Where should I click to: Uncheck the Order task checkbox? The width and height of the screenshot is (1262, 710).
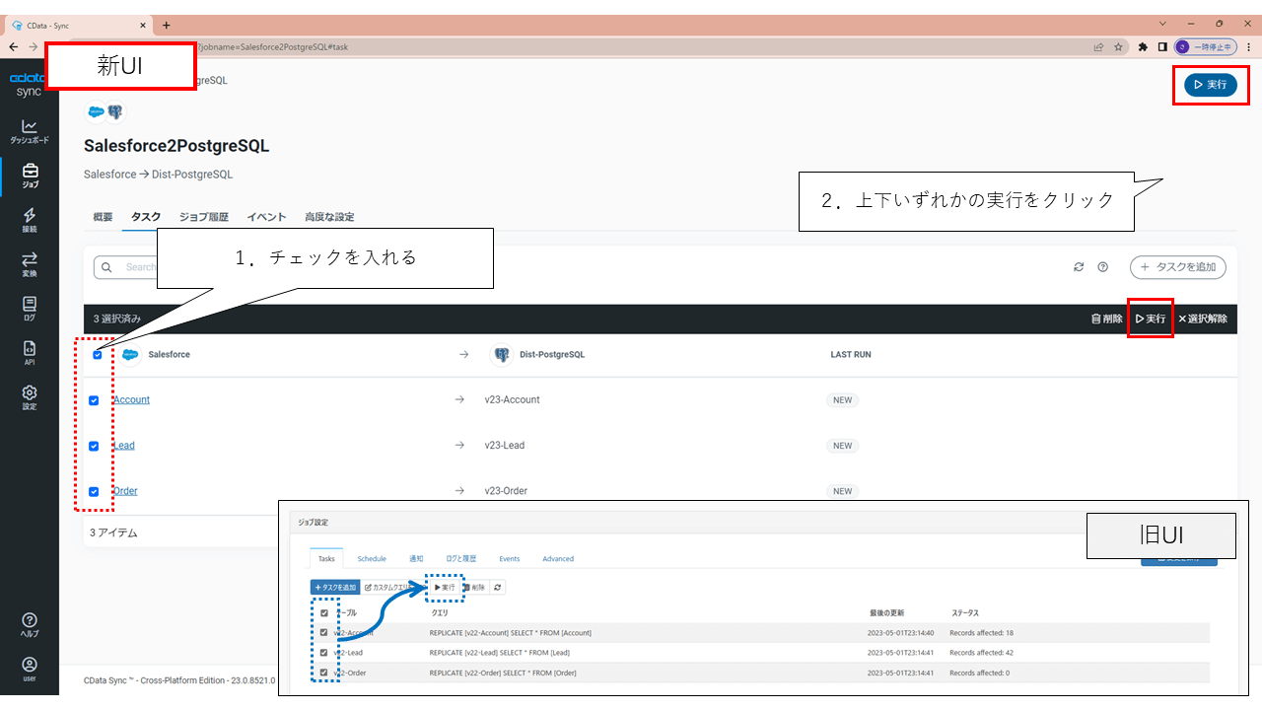(94, 491)
